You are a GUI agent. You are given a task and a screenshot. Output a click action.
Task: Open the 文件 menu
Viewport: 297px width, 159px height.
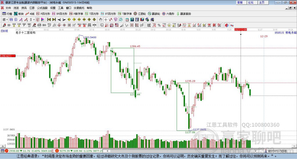pos(8,8)
